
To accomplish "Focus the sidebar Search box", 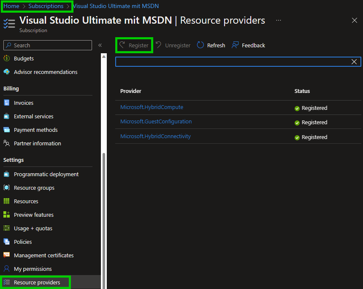I will [x=47, y=45].
